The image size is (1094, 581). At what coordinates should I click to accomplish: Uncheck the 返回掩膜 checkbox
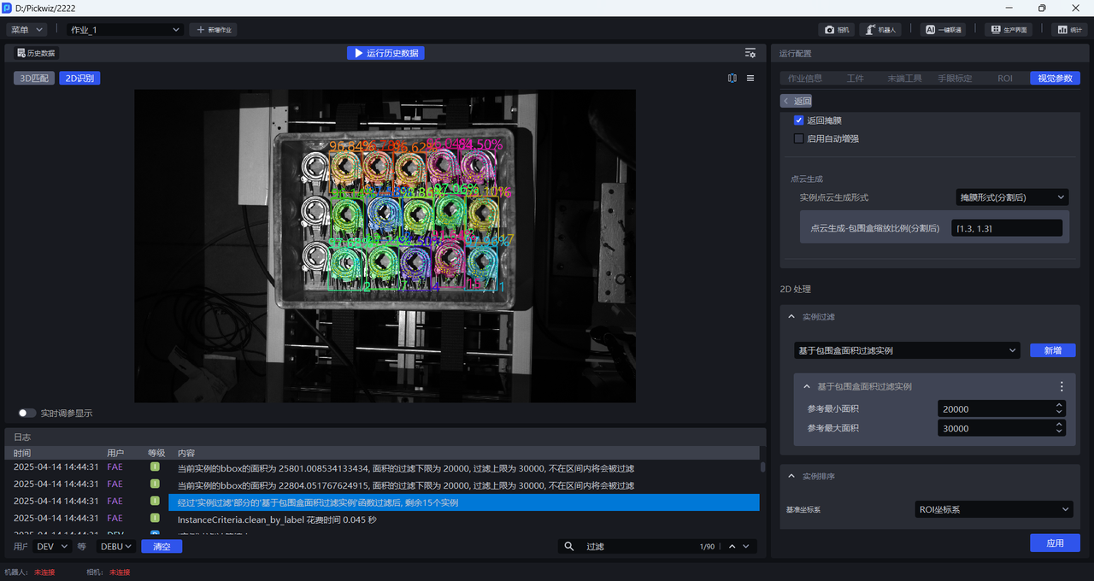click(798, 120)
